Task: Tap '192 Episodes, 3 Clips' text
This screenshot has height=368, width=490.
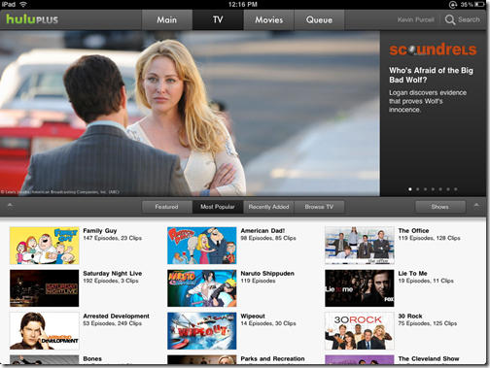Action: [111, 281]
